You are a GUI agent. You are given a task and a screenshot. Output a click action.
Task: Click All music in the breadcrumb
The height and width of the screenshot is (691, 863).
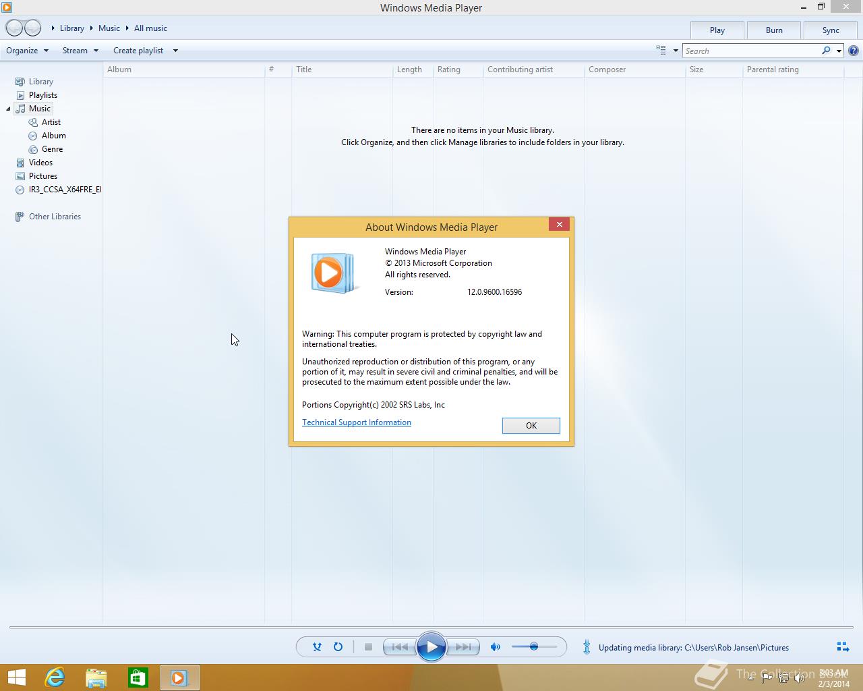click(150, 28)
